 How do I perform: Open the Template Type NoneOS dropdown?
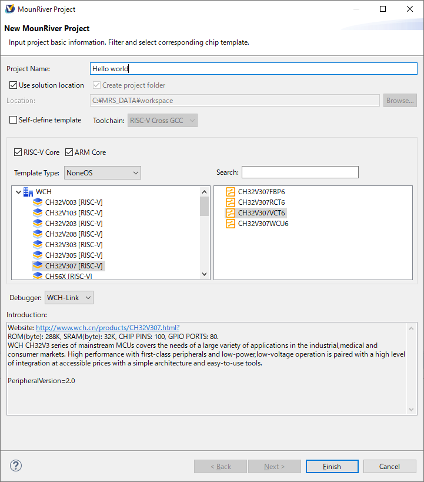click(x=103, y=173)
